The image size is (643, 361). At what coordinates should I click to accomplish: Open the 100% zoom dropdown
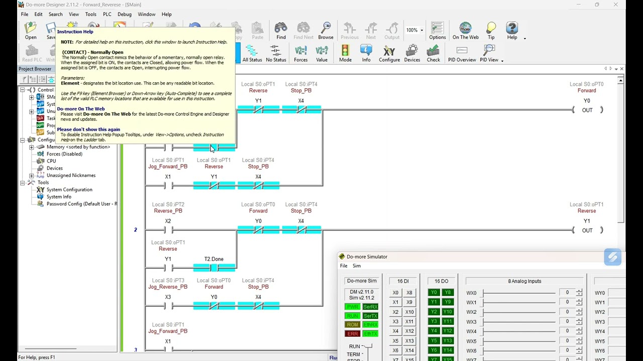tap(421, 31)
